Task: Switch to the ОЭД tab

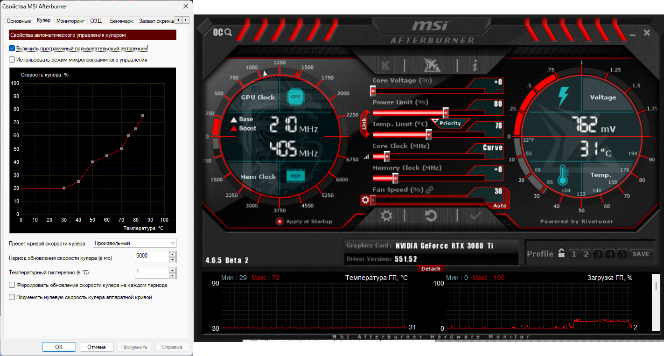Action: coord(96,21)
